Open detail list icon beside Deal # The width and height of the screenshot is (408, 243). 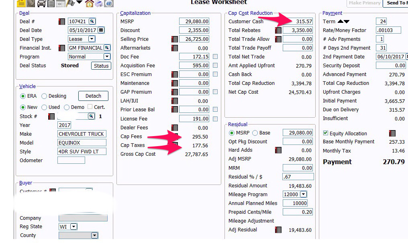(x=62, y=22)
